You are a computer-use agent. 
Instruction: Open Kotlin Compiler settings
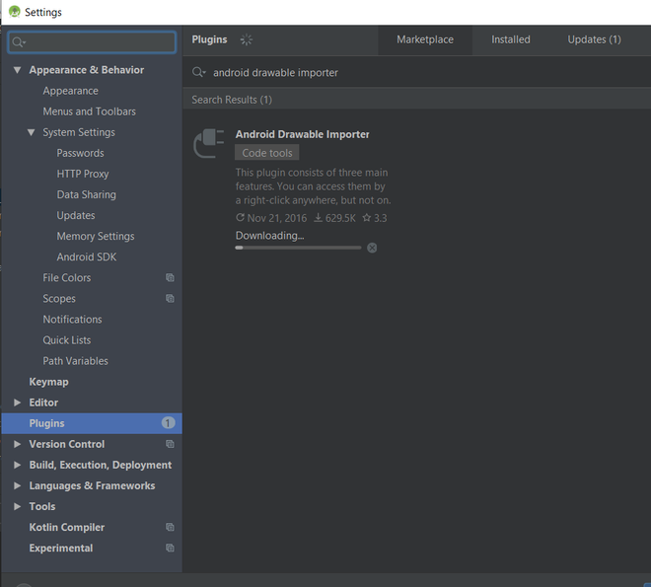[67, 527]
